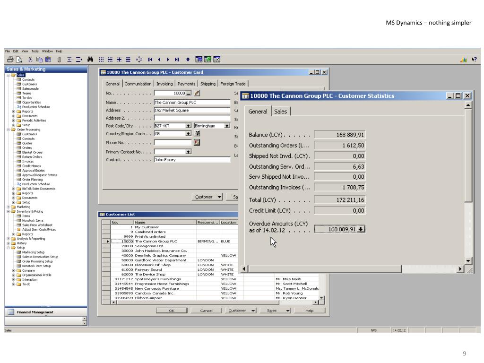Click the paperclip attachment icon
This screenshot has width=484, height=363.
click(59, 60)
